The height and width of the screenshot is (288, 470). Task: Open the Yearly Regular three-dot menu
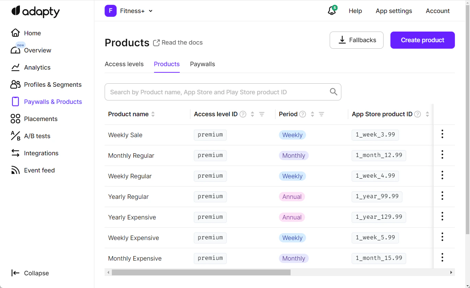click(x=442, y=196)
